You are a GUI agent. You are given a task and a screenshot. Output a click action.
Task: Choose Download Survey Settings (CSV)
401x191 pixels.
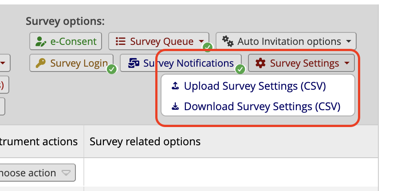coord(262,107)
